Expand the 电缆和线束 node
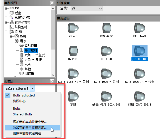The width and height of the screenshot is (160, 139). [6, 18]
